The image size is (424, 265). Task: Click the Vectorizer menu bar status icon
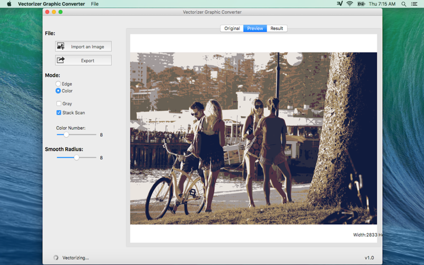(x=339, y=4)
